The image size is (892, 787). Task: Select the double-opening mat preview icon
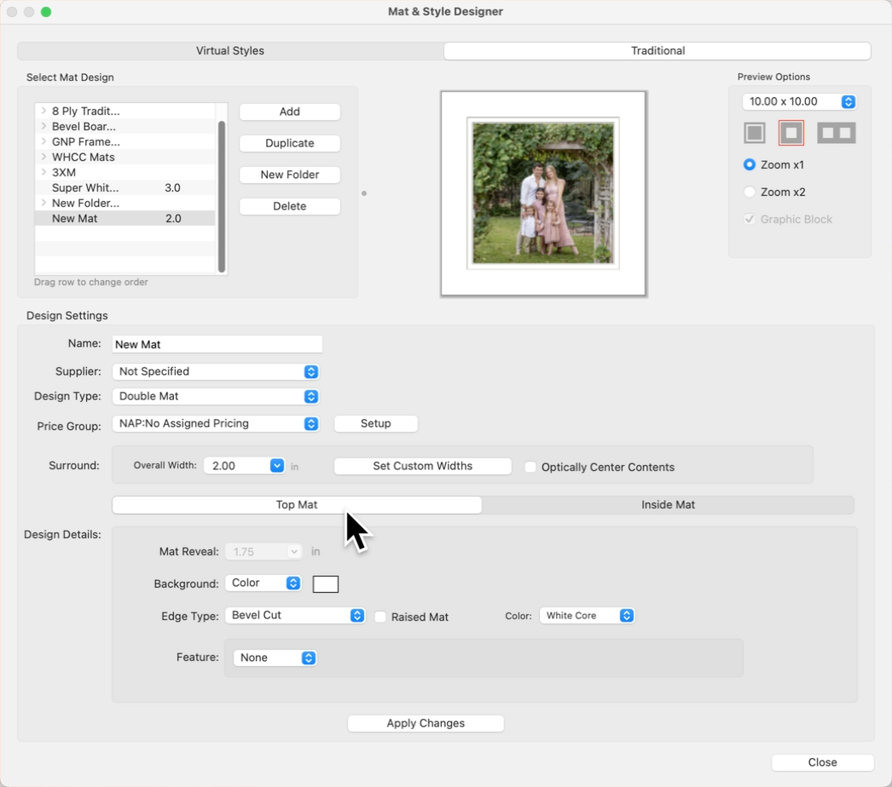point(836,133)
